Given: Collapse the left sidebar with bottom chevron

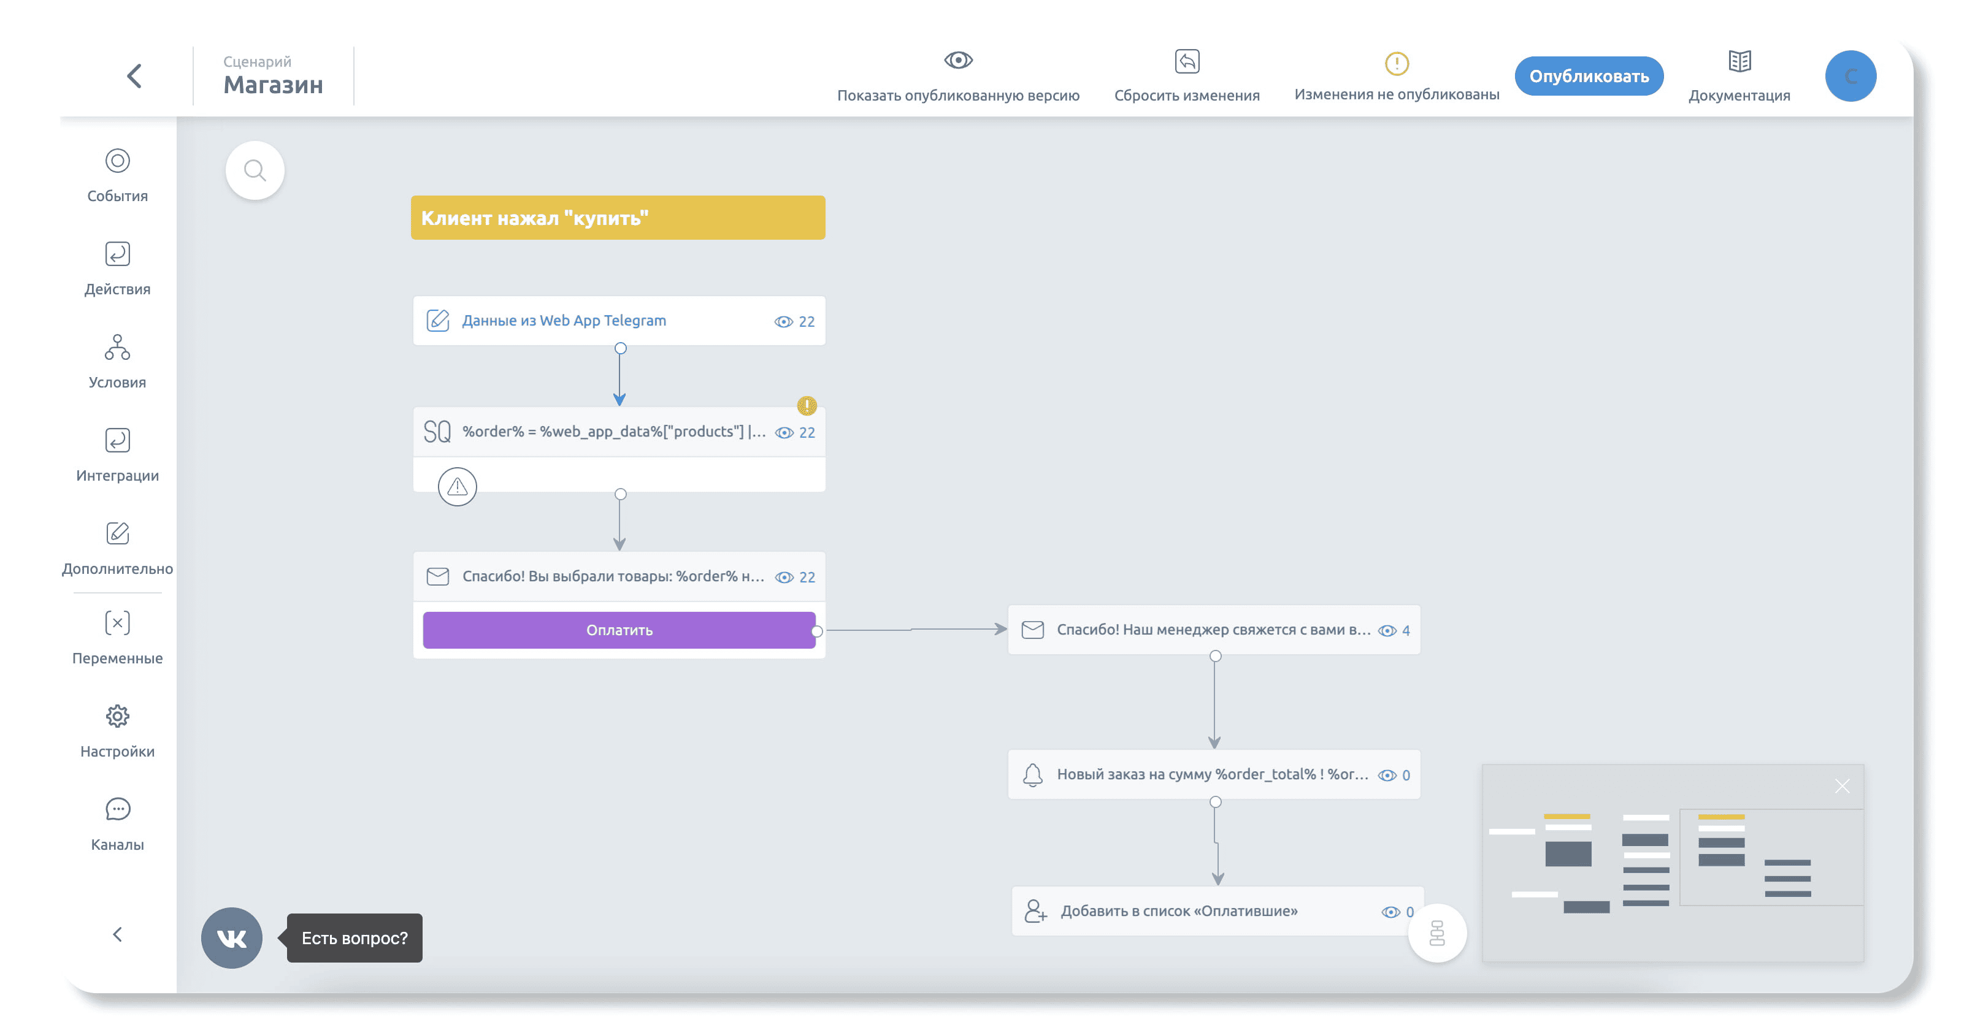Looking at the screenshot, I should pyautogui.click(x=117, y=934).
